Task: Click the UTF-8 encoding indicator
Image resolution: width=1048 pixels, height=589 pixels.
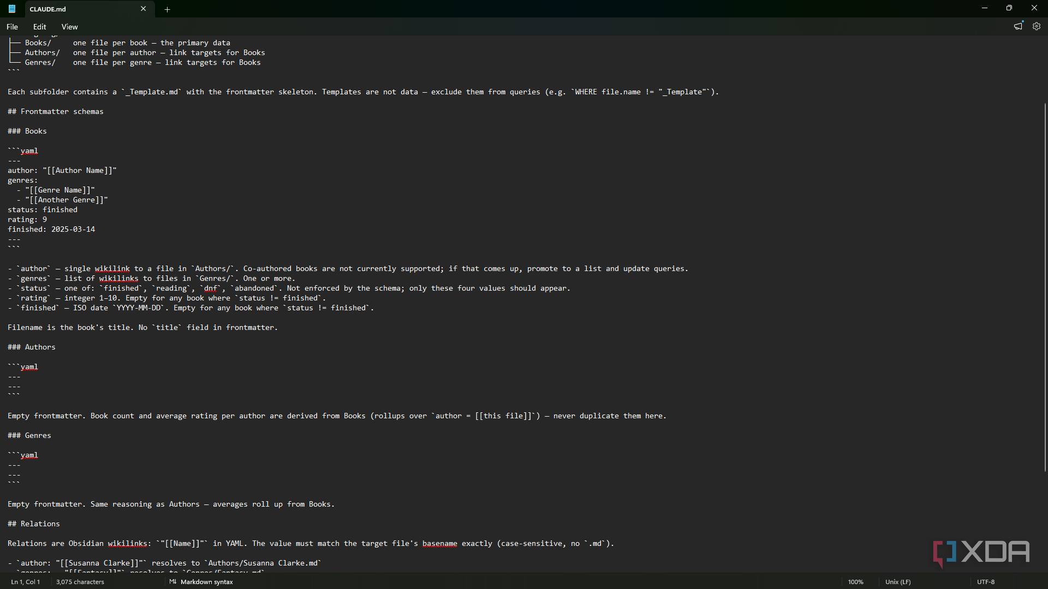Action: 986,582
